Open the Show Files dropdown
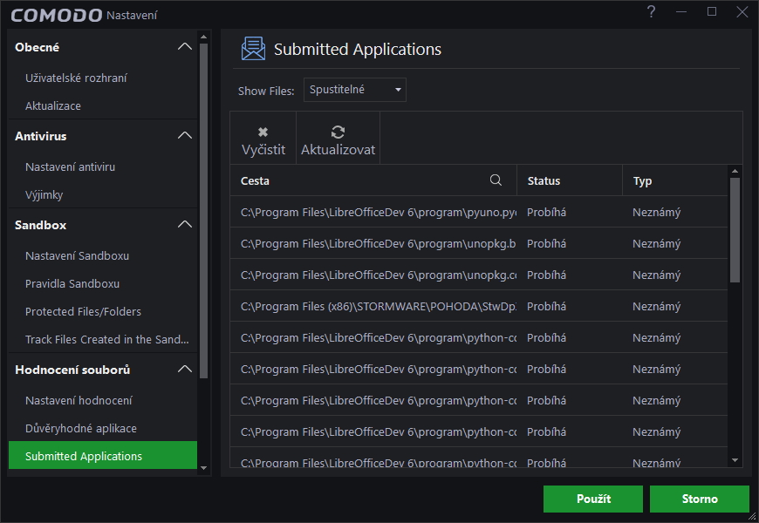The image size is (759, 523). click(x=355, y=90)
